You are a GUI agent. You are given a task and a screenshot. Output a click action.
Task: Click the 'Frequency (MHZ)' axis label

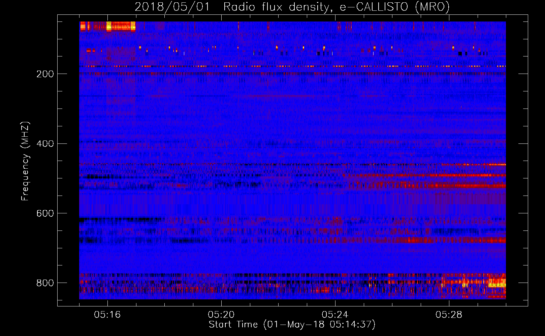25,161
